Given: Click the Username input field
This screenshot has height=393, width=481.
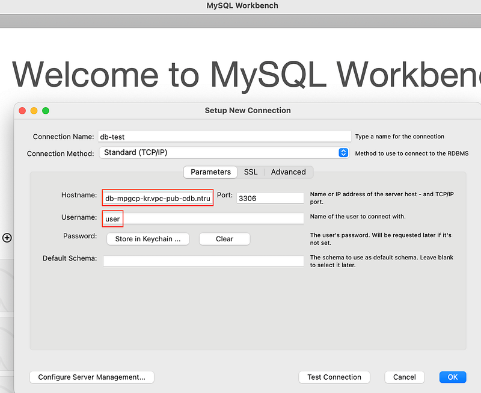Looking at the screenshot, I should 203,218.
